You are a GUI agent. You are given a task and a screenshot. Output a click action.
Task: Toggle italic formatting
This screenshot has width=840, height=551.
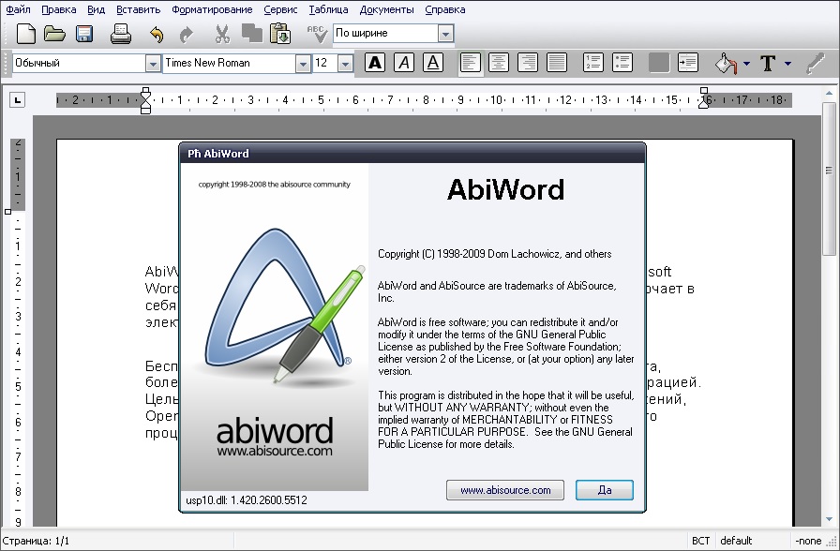click(x=404, y=63)
